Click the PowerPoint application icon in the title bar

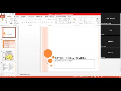click(x=2, y=14)
